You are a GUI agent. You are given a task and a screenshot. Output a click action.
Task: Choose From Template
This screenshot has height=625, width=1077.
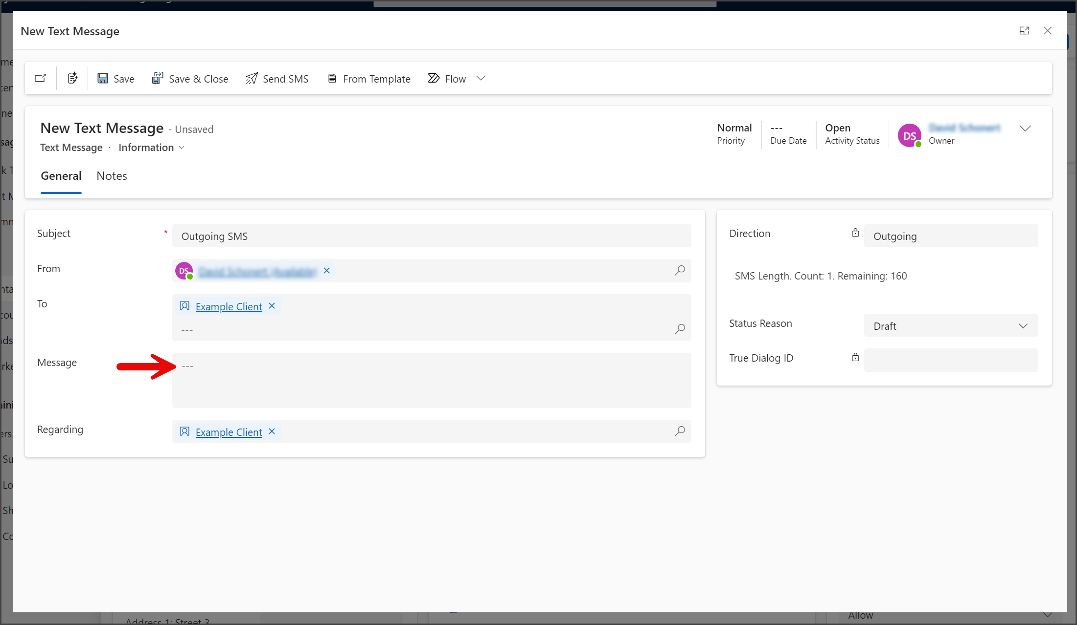tap(368, 79)
